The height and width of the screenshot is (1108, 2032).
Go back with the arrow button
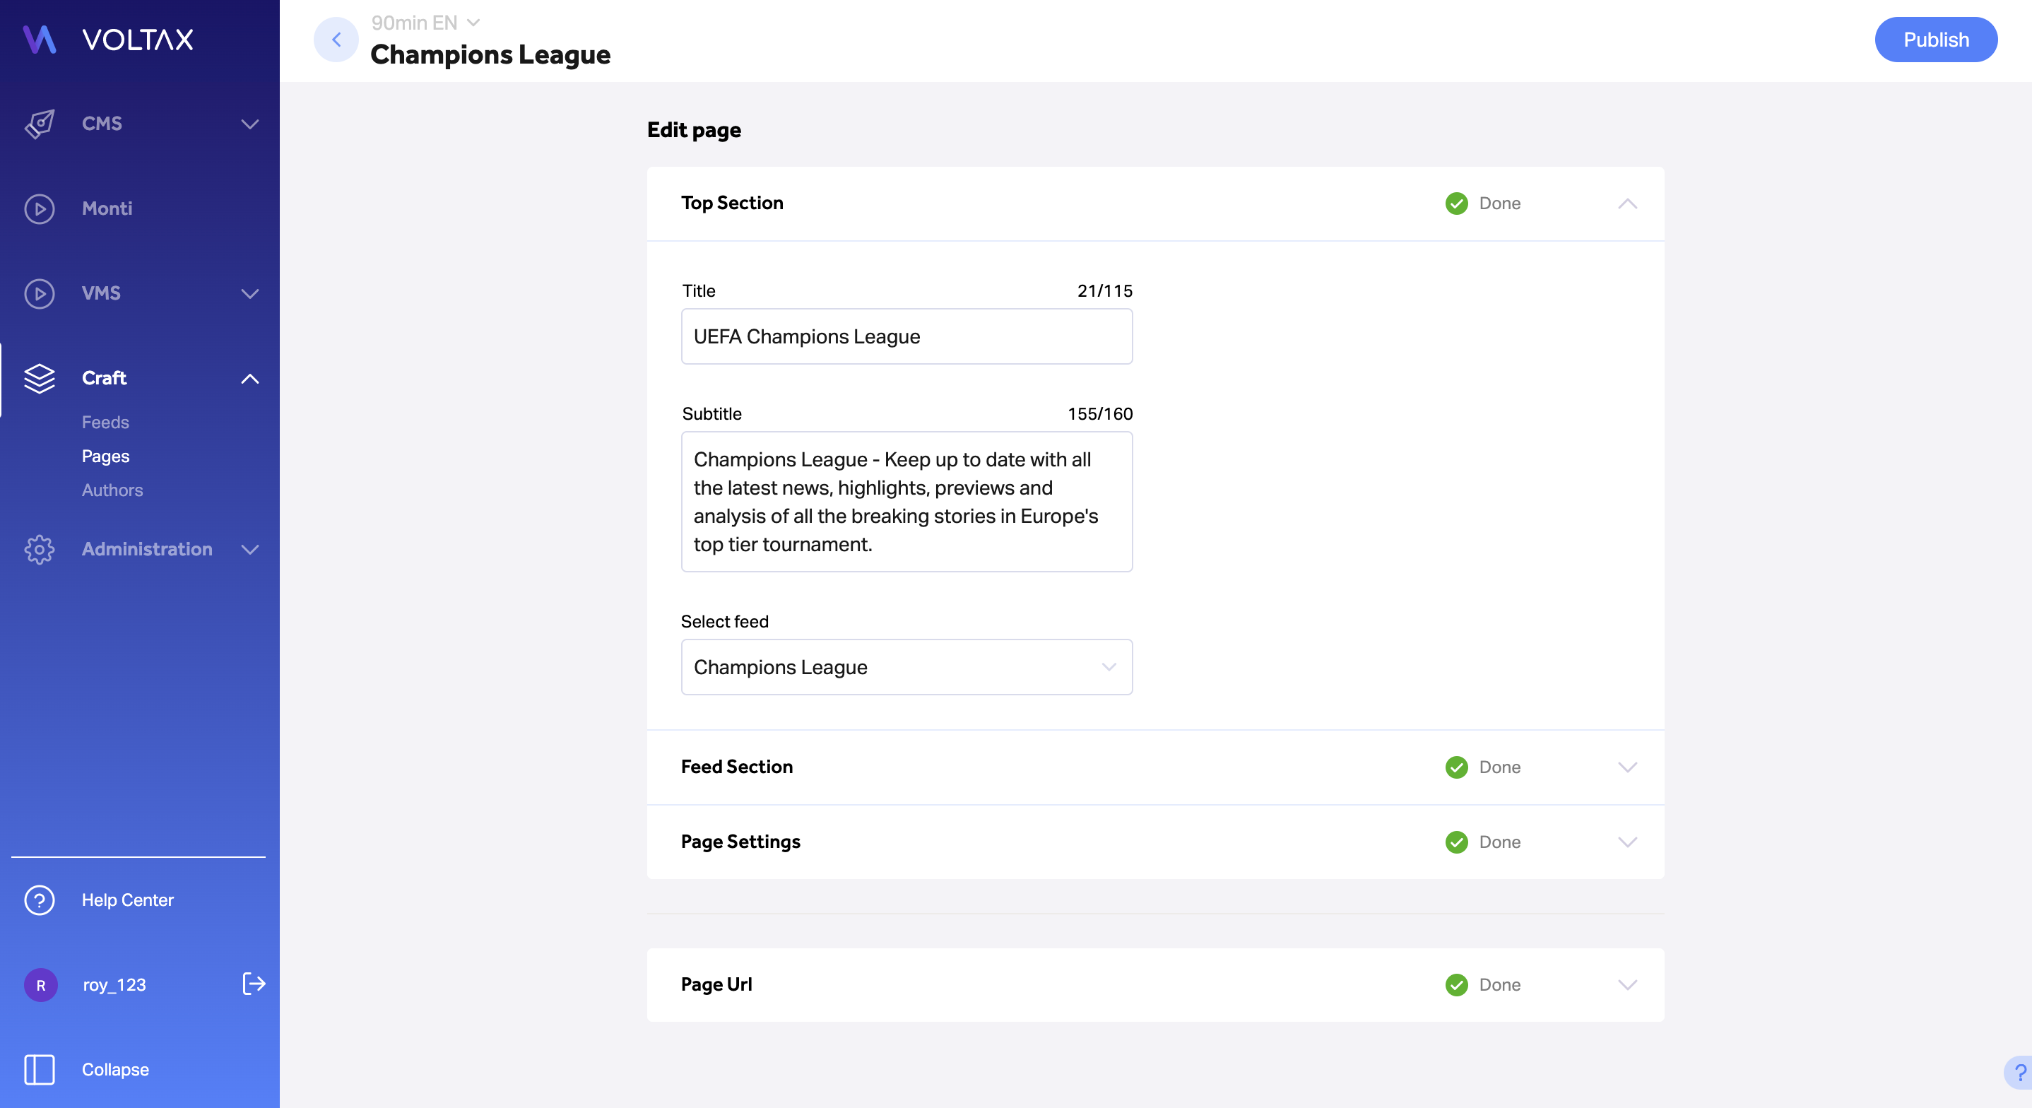(x=336, y=40)
